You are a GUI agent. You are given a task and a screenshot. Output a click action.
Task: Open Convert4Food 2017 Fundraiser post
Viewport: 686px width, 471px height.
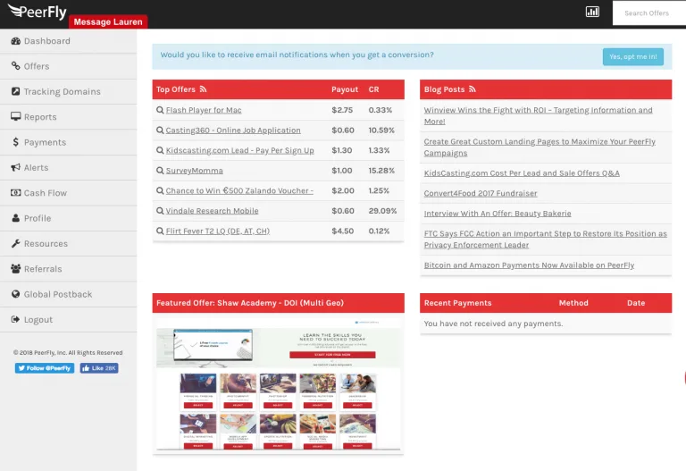tap(481, 193)
